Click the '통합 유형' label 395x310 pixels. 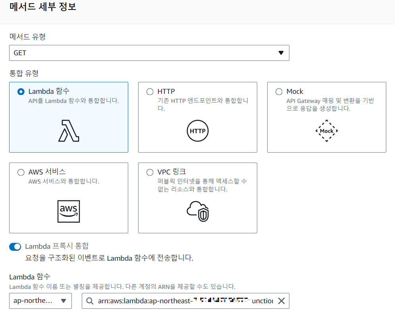coord(24,74)
